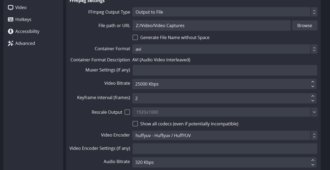Image resolution: width=330 pixels, height=170 pixels.
Task: Open the Hotkeys settings section
Action: tap(23, 19)
